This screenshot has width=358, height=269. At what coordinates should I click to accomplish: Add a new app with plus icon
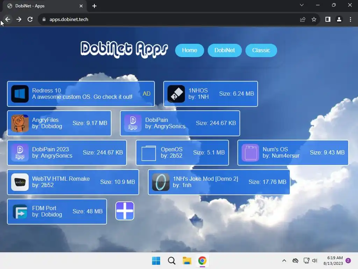[125, 211]
